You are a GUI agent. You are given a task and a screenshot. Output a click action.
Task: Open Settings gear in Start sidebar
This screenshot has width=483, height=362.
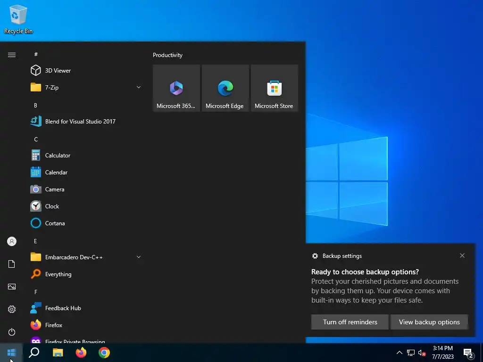[12, 309]
